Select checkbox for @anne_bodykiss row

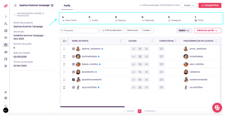point(64,49)
